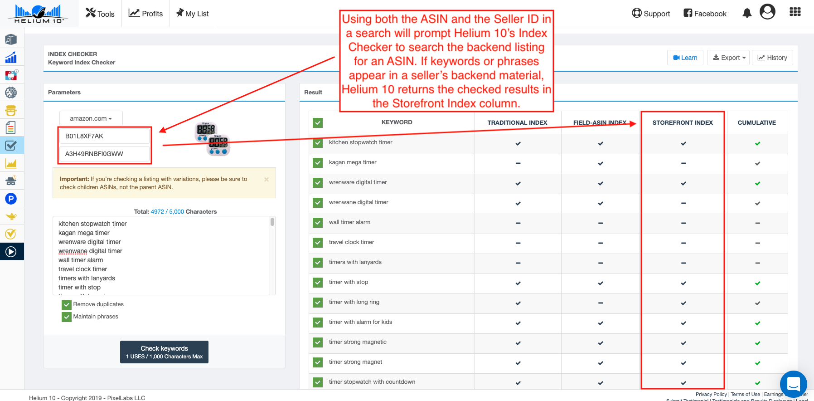Open the golden genie lamp icon
The image size is (814, 401).
pos(11,216)
